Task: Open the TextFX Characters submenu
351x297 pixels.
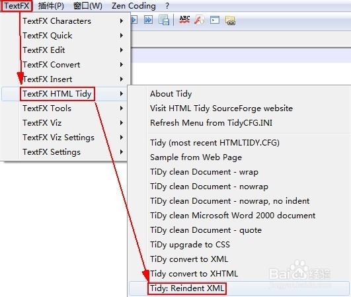Action: 65,21
